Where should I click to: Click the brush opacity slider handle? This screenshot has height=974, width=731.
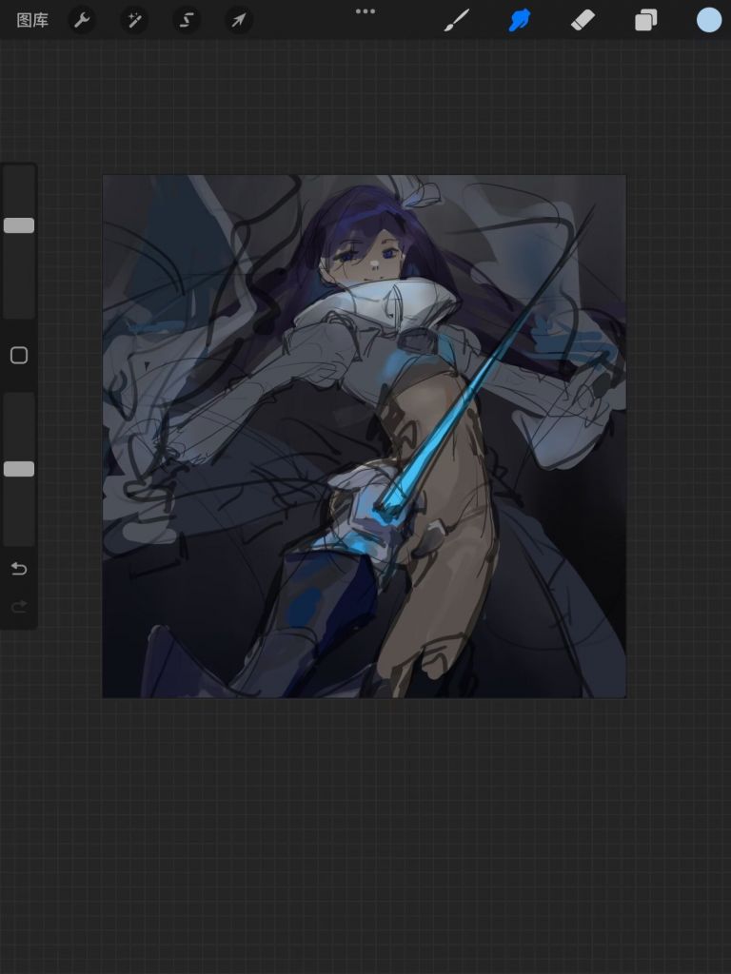point(19,469)
